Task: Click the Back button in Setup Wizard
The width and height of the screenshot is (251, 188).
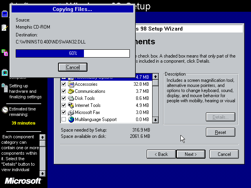Action: pyautogui.click(x=161, y=154)
